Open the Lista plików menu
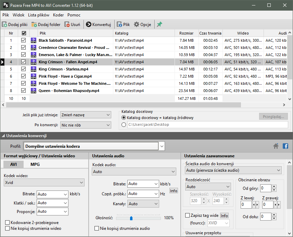The width and height of the screenshot is (293, 237). coord(39,15)
